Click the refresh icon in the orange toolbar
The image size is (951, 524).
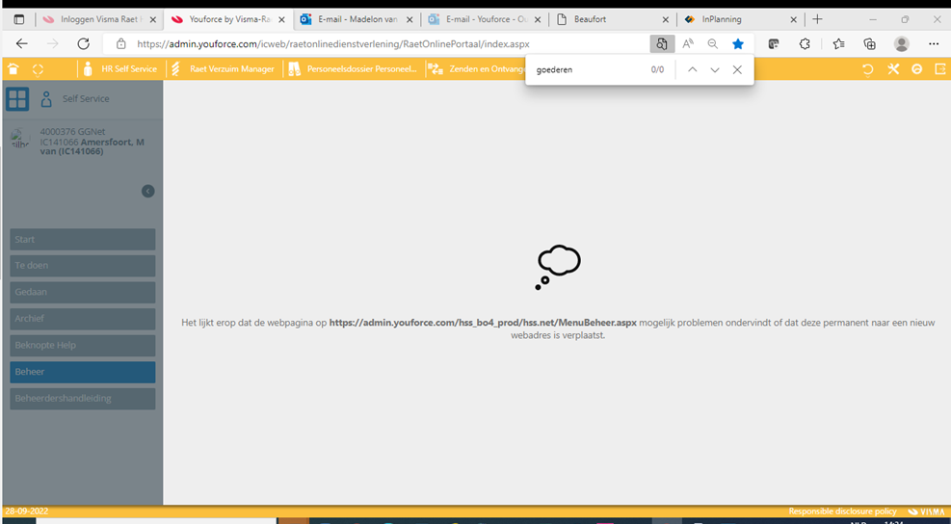click(868, 69)
